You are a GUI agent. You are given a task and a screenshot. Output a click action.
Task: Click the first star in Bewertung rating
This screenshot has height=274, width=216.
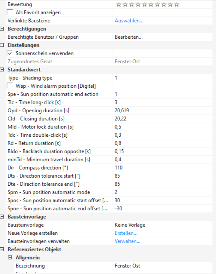point(118,5)
